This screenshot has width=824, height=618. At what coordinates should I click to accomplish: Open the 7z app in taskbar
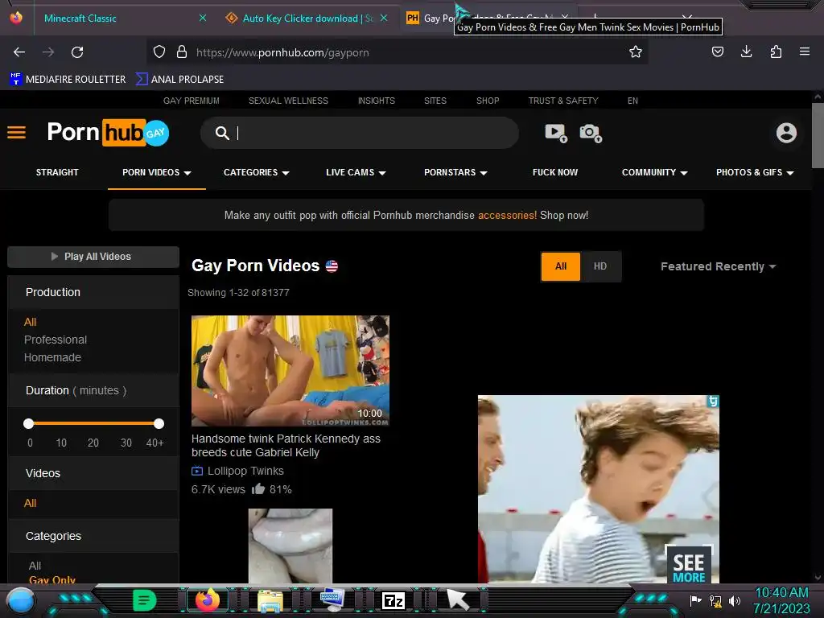[x=393, y=600]
